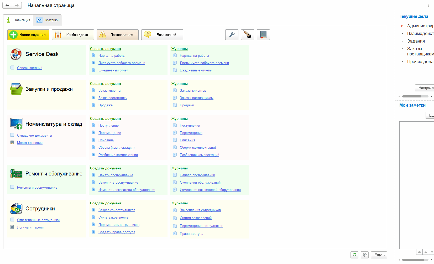Jump to top of notes list
Viewport: 434px width, 264px height.
click(x=419, y=252)
